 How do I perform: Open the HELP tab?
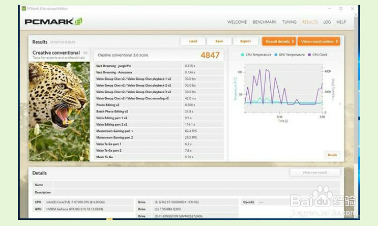[x=341, y=22]
